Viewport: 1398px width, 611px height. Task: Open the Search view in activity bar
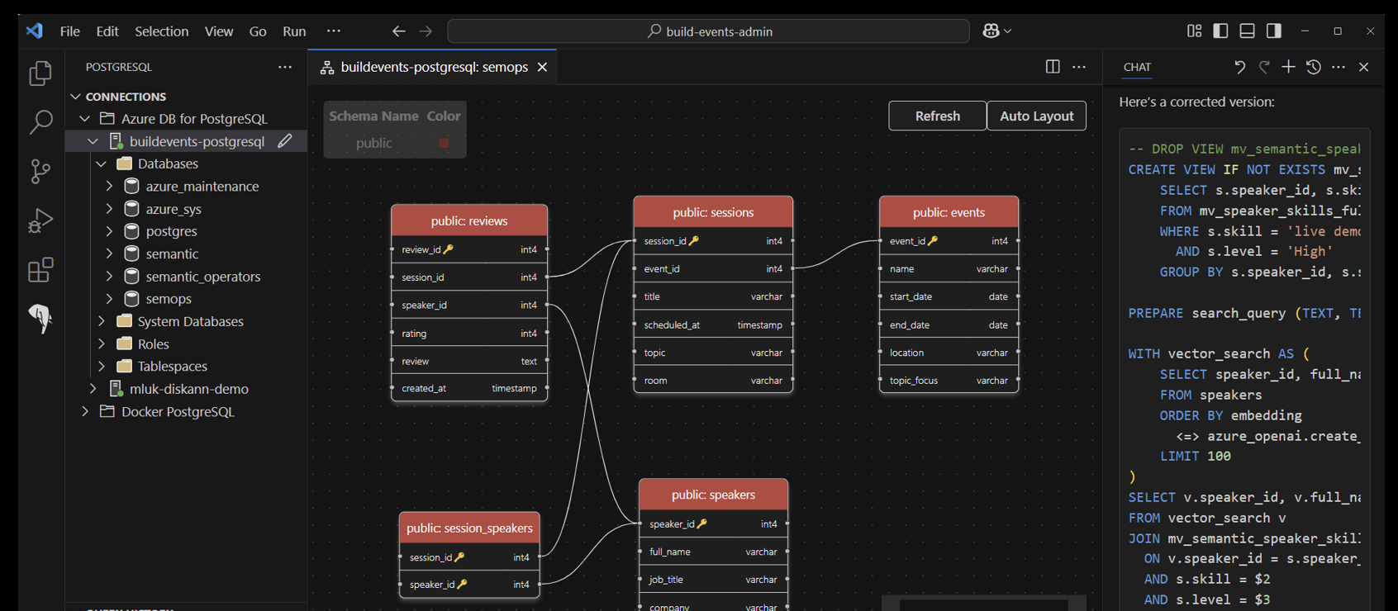40,122
